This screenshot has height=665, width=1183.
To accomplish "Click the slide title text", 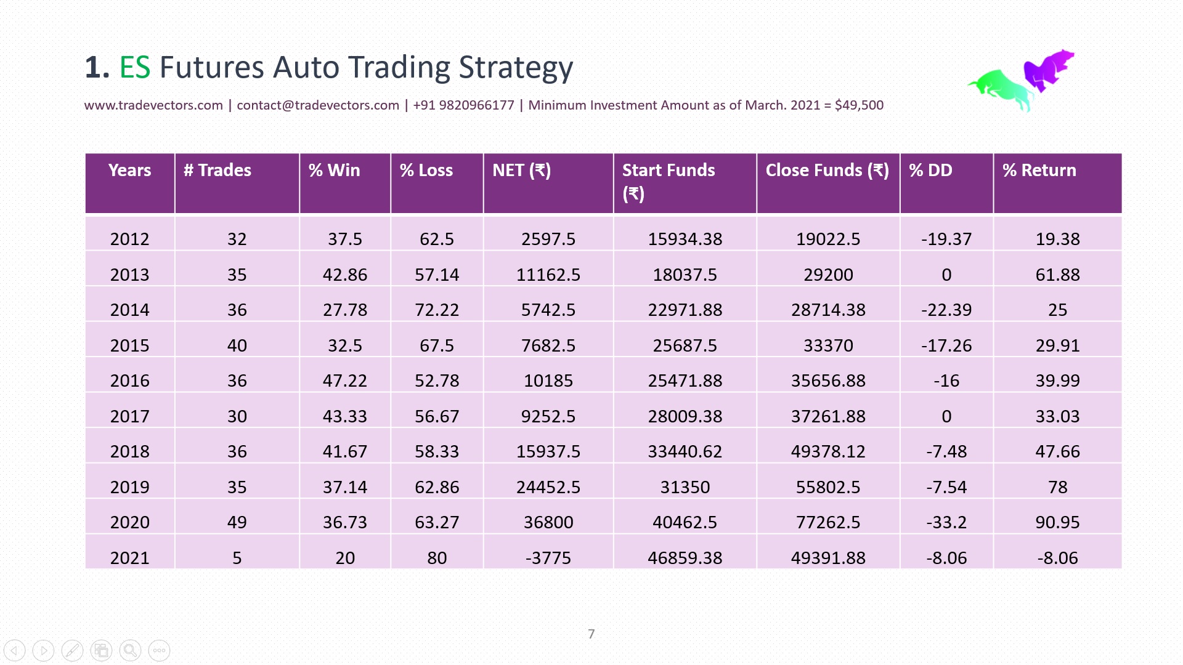I will 328,67.
